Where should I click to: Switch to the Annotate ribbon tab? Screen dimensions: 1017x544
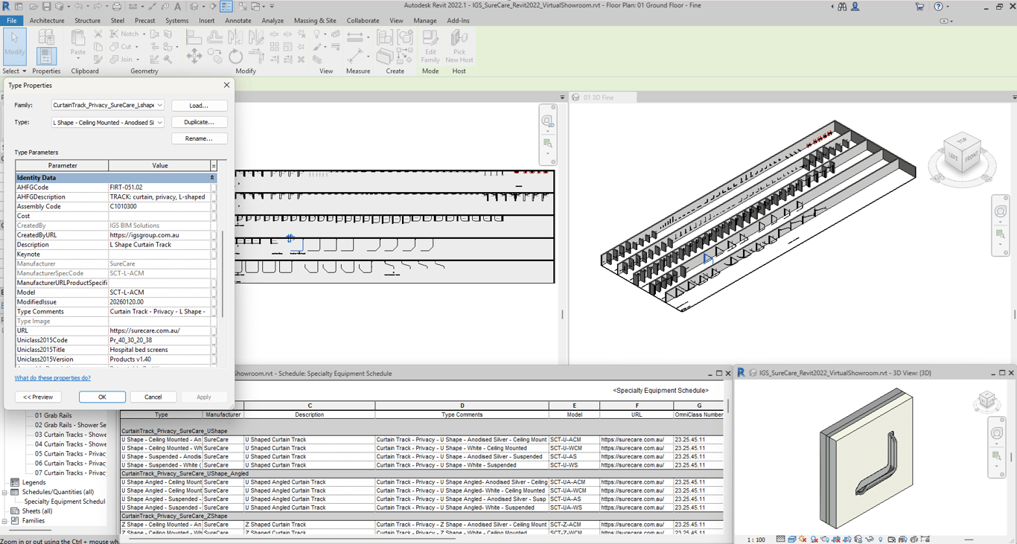tap(238, 21)
